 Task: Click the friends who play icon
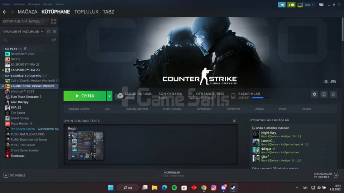(326, 81)
